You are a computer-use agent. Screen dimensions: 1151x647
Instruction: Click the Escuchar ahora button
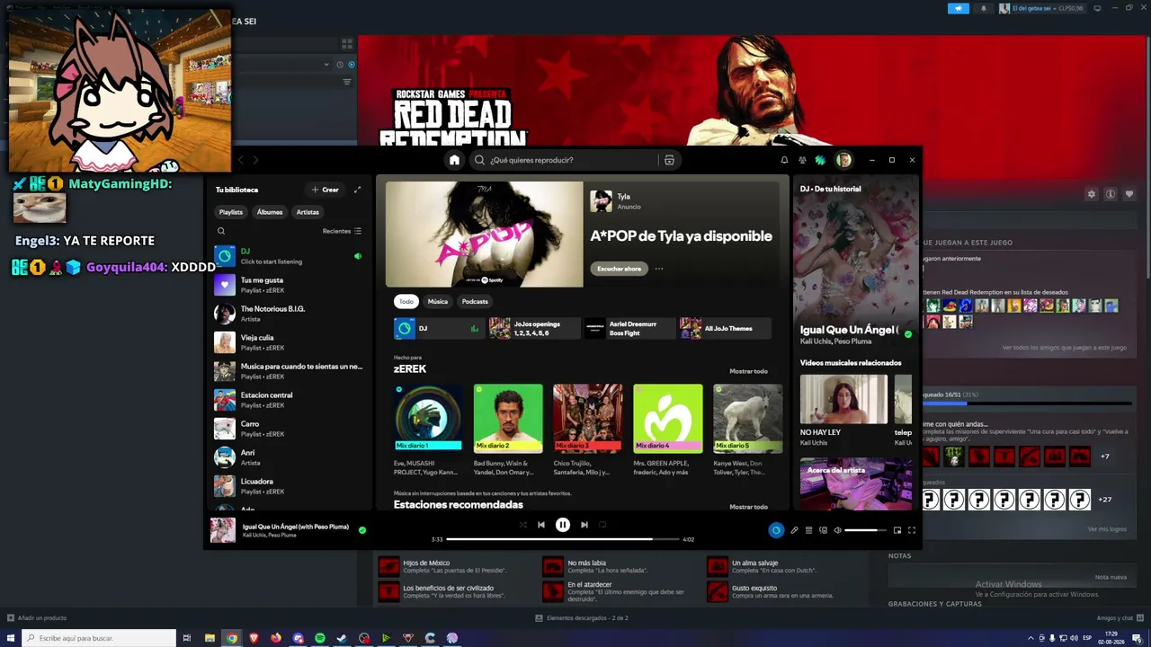click(620, 269)
